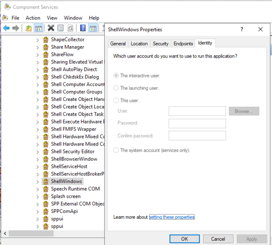The width and height of the screenshot is (272, 245).
Task: Click the ShellBrowserWindow package icon
Action: (46, 159)
